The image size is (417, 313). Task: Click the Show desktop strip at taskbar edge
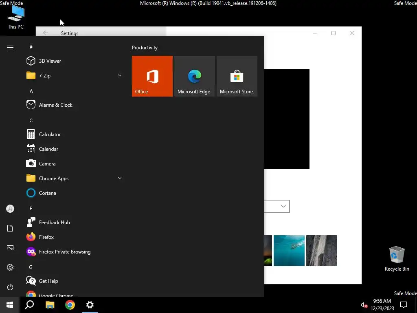pyautogui.click(x=416, y=305)
